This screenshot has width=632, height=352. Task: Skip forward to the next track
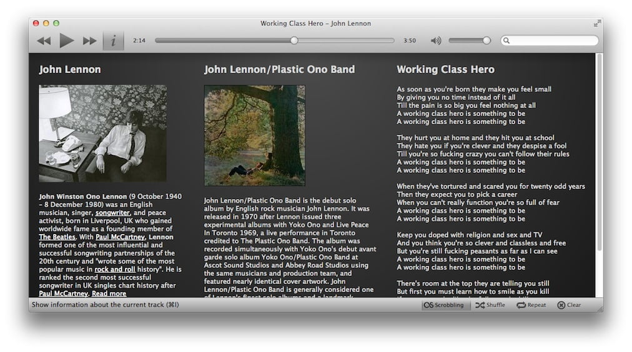tap(89, 41)
